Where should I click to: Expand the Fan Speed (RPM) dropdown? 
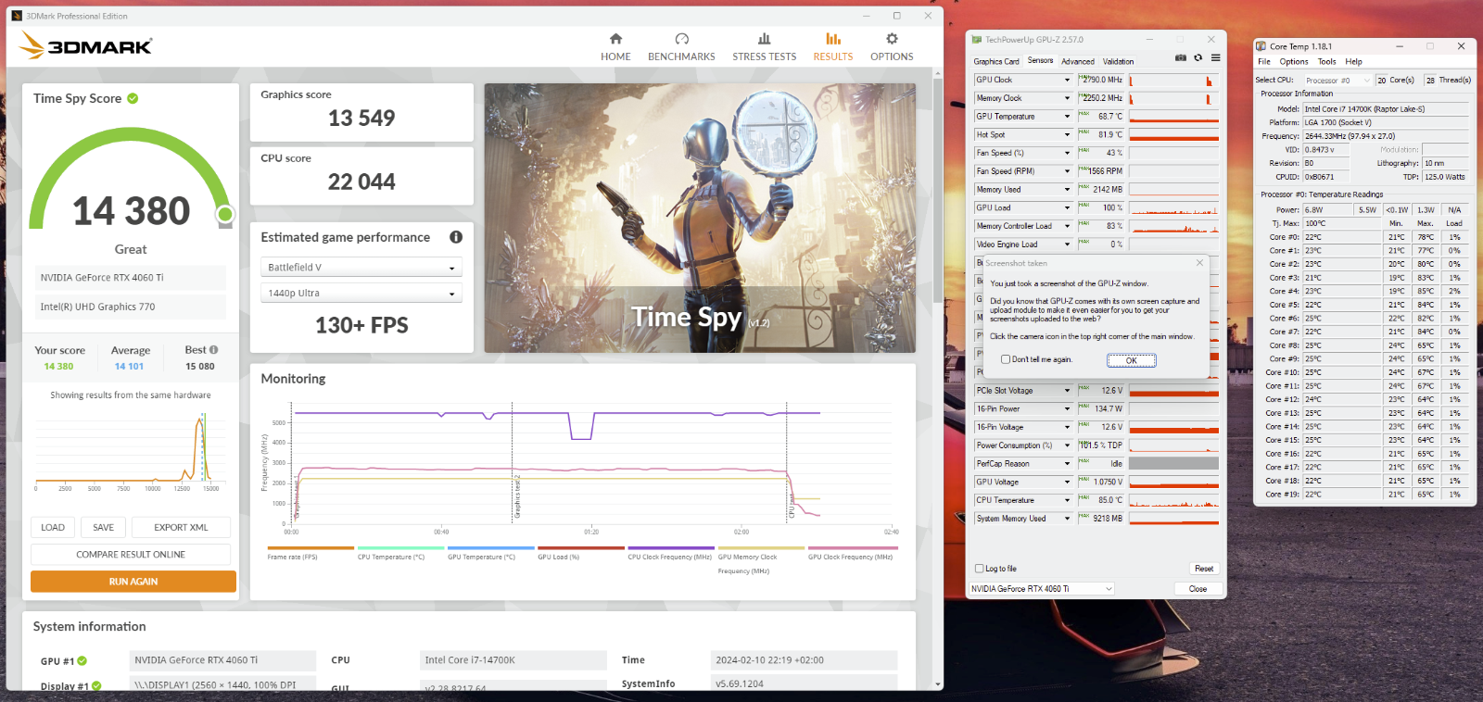[x=1067, y=171]
